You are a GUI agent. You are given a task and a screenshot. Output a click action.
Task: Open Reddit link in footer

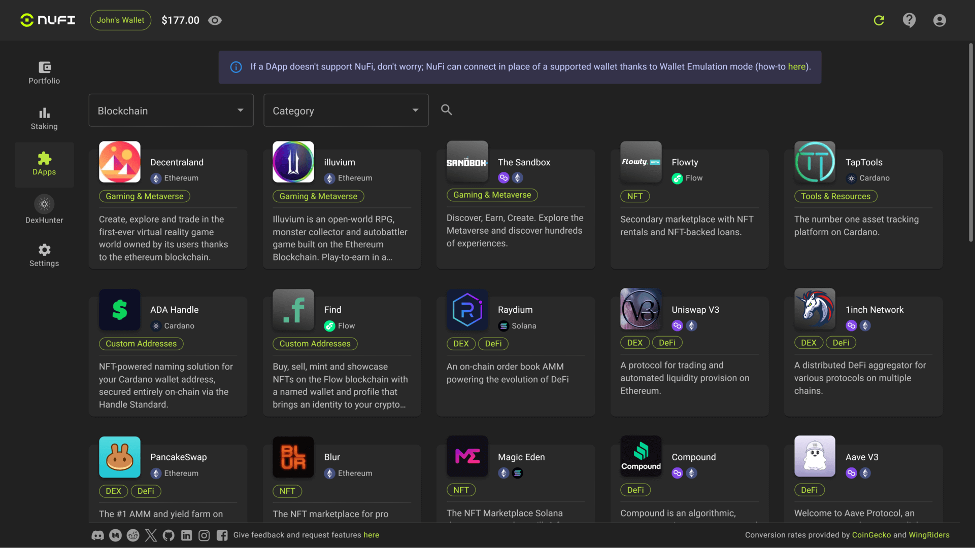point(133,535)
